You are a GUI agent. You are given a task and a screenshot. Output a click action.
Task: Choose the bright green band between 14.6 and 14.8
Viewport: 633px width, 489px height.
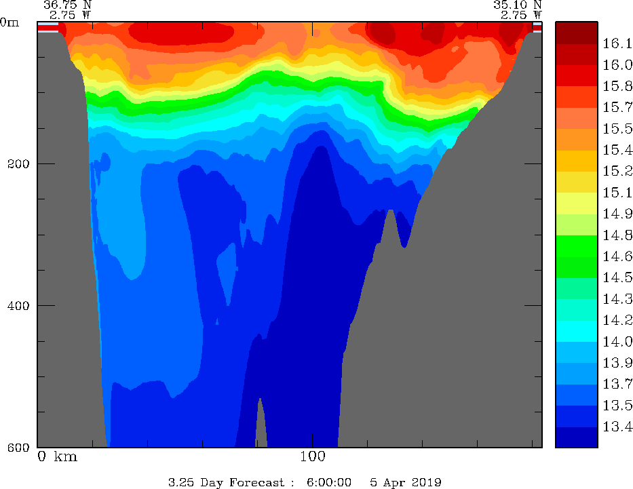577,246
